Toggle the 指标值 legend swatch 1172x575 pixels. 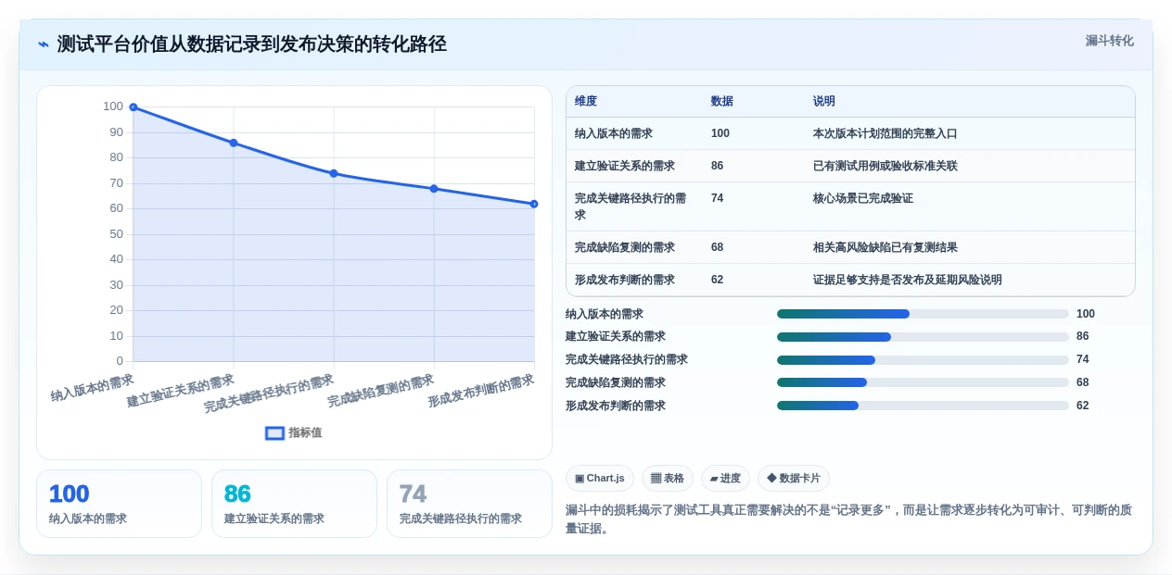274,432
